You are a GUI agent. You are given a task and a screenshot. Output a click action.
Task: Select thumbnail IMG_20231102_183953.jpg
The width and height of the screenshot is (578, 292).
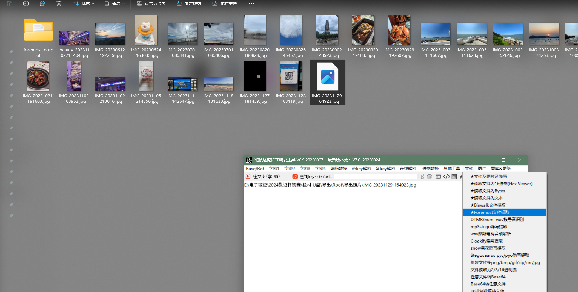tap(74, 76)
